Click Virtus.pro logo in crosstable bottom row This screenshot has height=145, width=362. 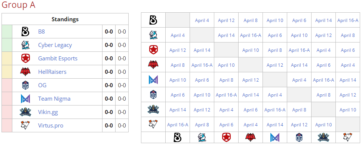(x=347, y=138)
